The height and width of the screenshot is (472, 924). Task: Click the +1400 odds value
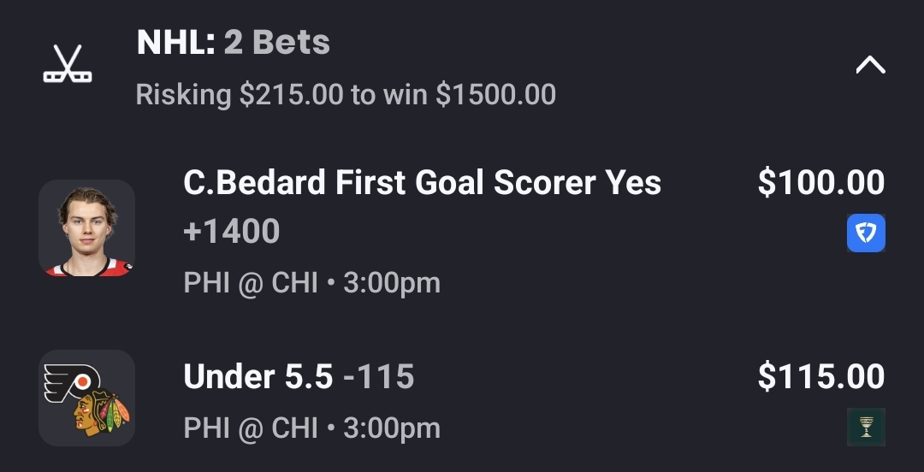232,231
